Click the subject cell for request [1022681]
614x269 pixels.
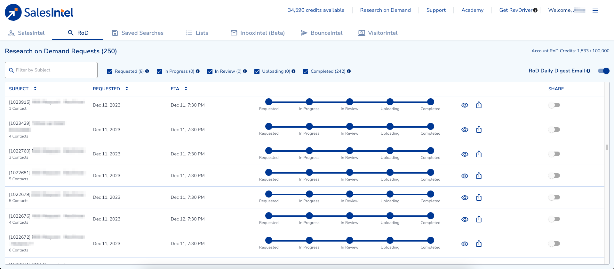pos(47,176)
